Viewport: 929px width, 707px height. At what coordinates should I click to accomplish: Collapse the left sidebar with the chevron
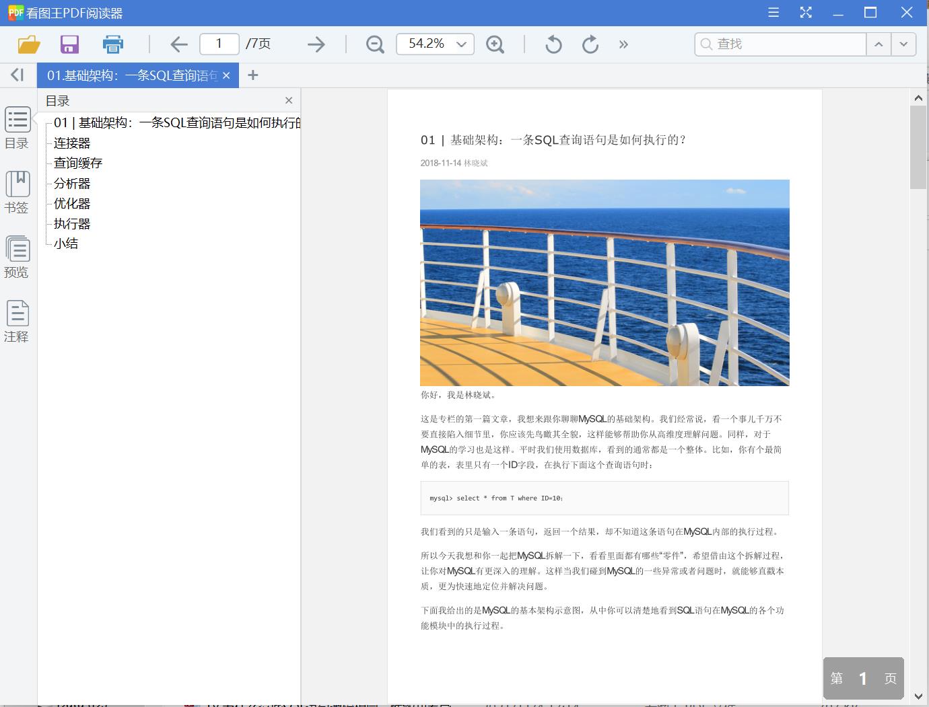(x=17, y=75)
